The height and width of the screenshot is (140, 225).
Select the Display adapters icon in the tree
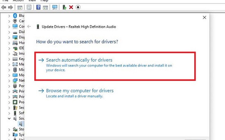15,38
